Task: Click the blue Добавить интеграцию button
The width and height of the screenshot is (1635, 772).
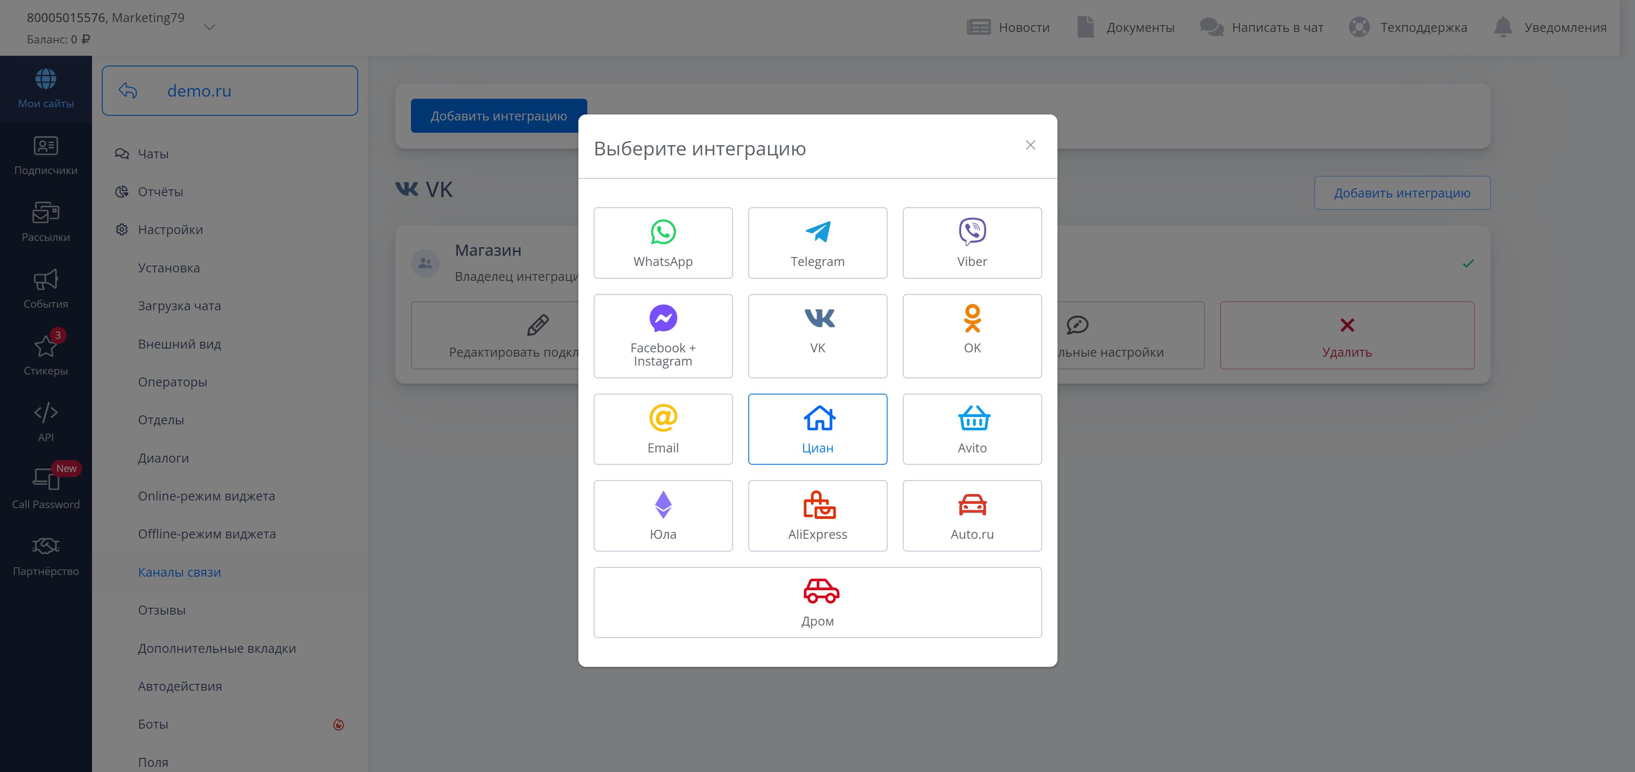Action: [x=498, y=116]
